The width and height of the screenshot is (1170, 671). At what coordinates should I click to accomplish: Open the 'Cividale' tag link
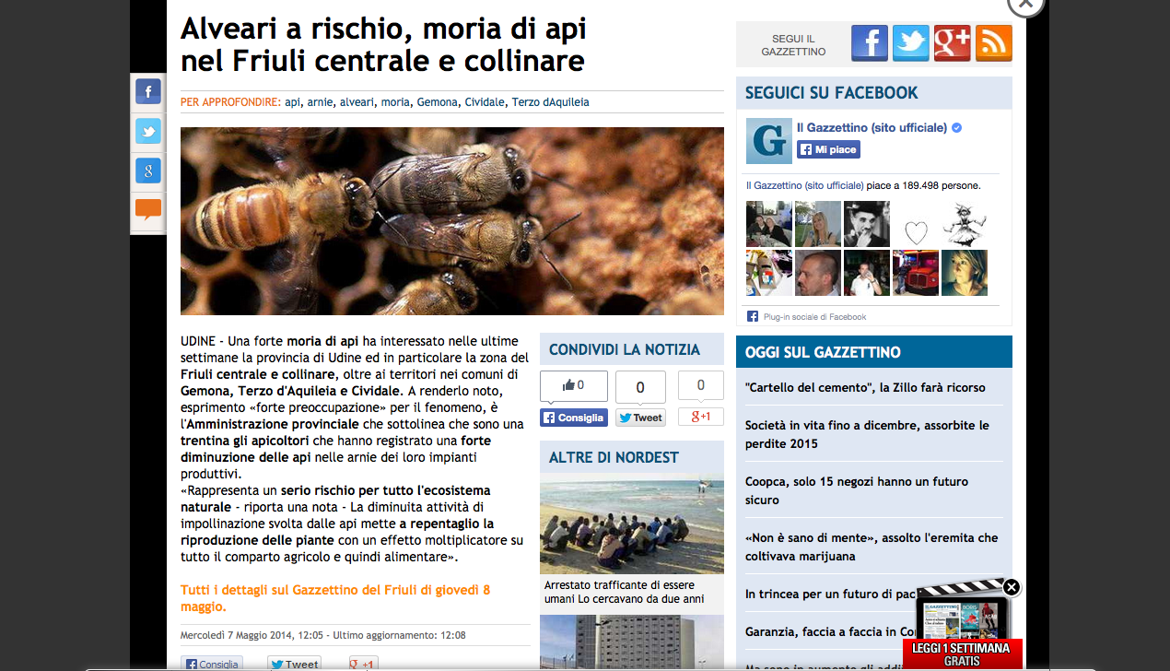[485, 102]
